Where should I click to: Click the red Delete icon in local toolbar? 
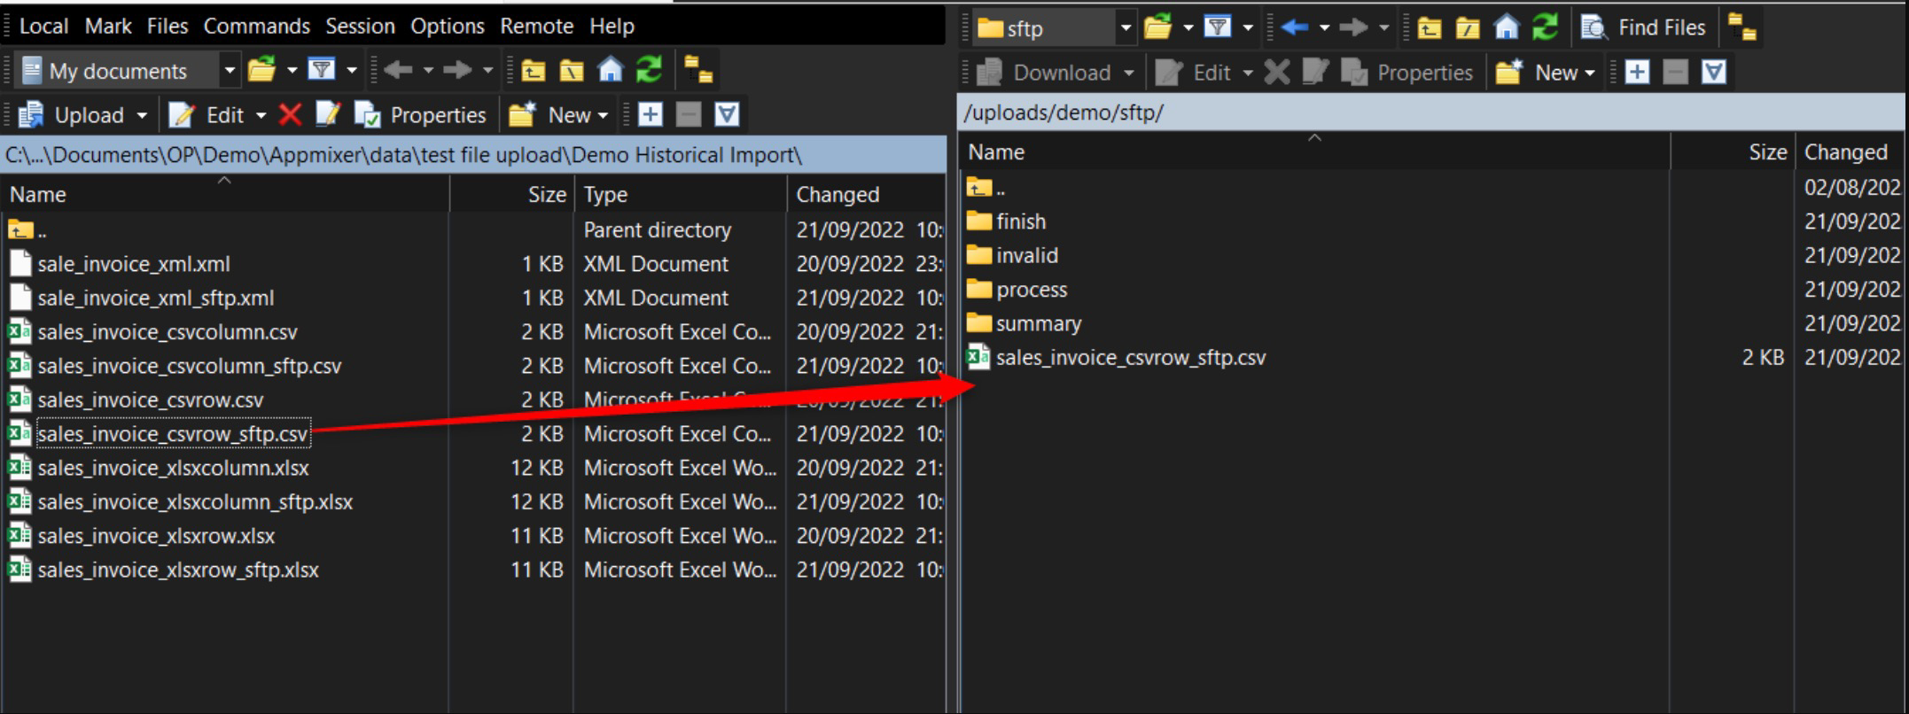(290, 115)
